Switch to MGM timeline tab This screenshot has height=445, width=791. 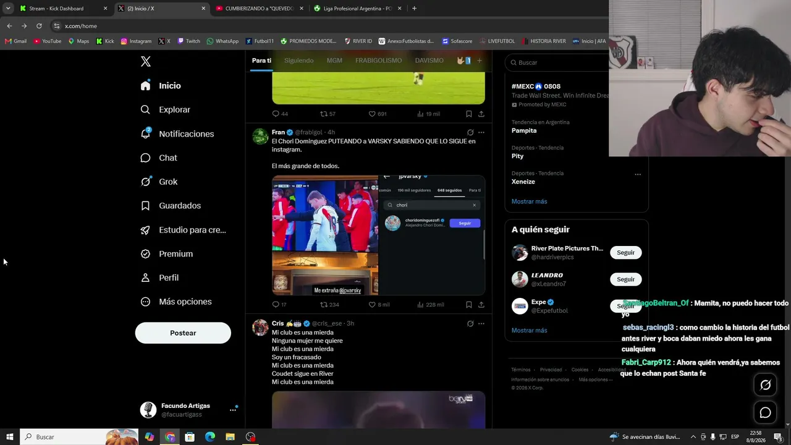(x=334, y=61)
